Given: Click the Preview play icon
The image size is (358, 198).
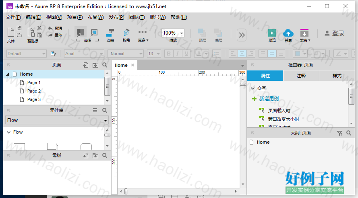Looking at the screenshot, I should pos(272,33).
